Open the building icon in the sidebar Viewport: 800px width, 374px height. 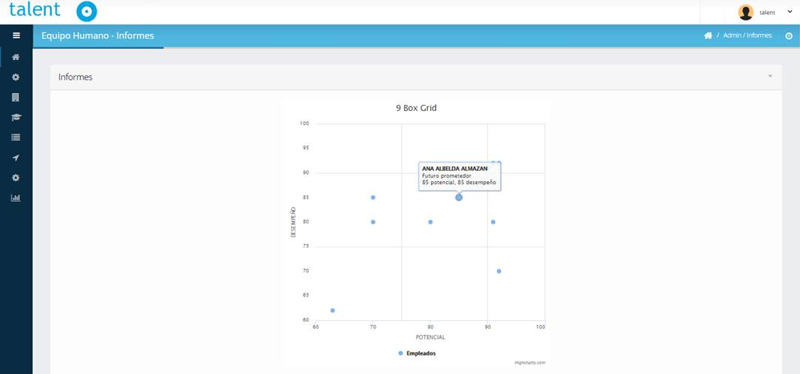[x=16, y=97]
